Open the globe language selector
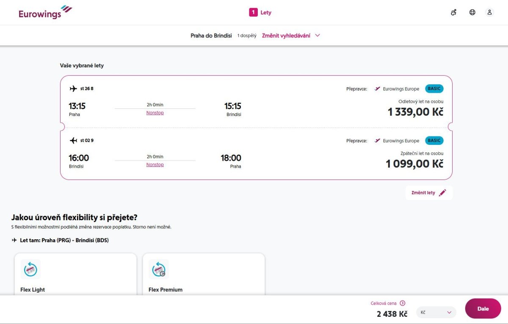This screenshot has height=324, width=508. (x=472, y=12)
